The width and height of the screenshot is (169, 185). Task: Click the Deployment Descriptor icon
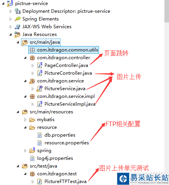click(17, 11)
